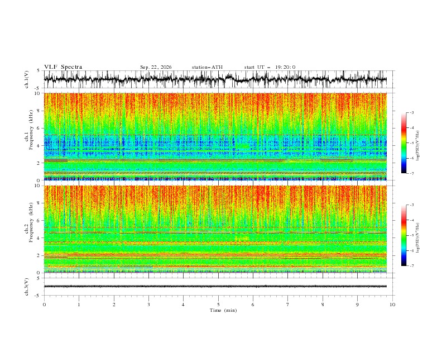Select the start UT 19:20:0 text

(270, 67)
